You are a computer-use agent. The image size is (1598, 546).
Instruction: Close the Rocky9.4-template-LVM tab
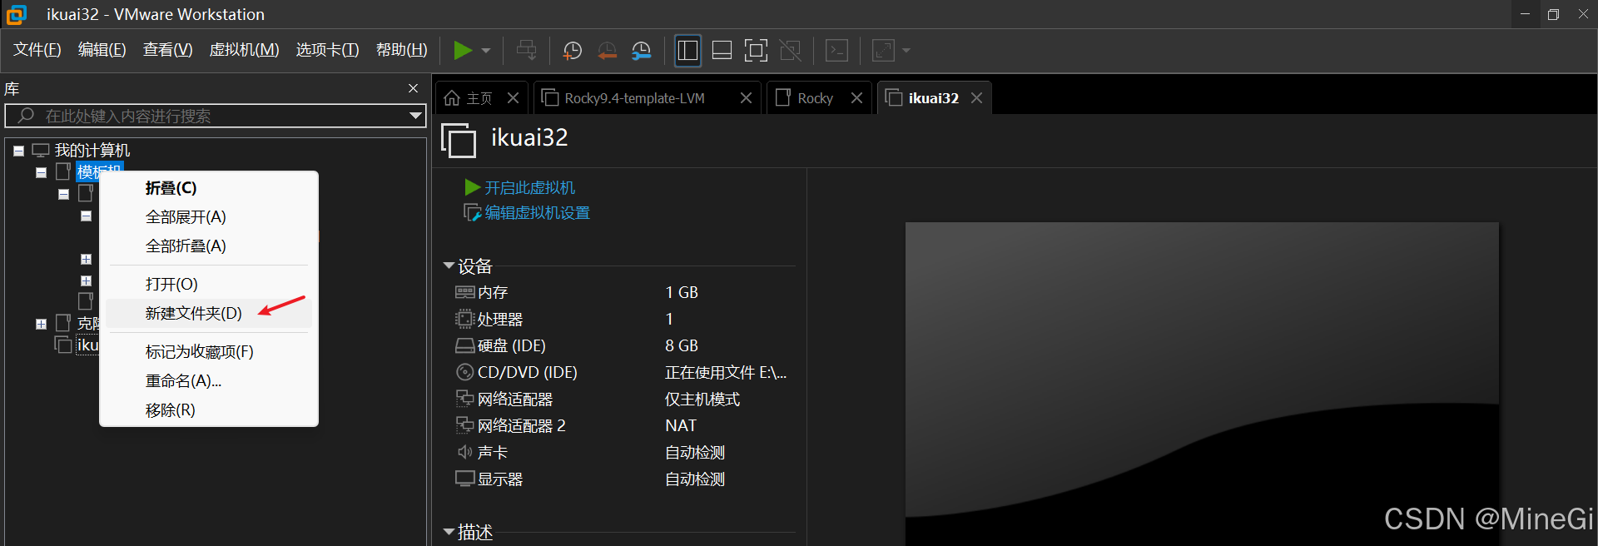click(x=747, y=98)
